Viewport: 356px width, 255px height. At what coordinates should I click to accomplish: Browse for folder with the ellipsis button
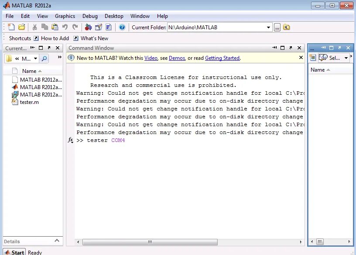click(277, 28)
